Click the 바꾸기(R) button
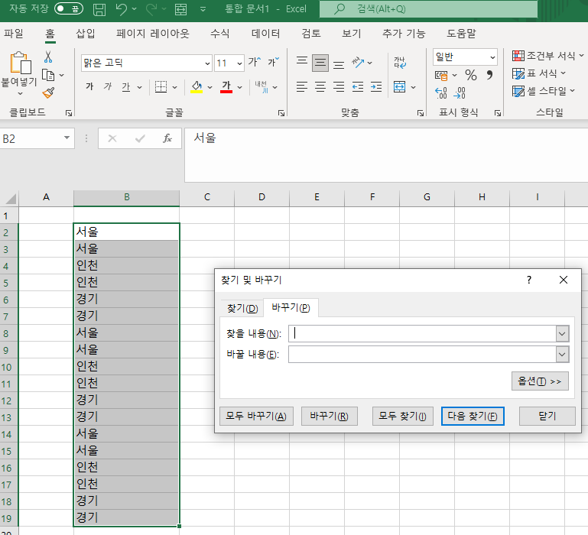This screenshot has width=588, height=535. pyautogui.click(x=330, y=416)
